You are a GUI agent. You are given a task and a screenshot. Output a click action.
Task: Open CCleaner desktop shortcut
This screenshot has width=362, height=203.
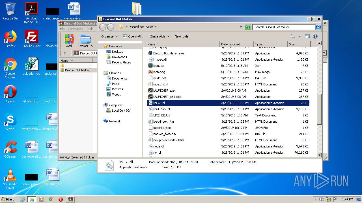pyautogui.click(x=10, y=149)
